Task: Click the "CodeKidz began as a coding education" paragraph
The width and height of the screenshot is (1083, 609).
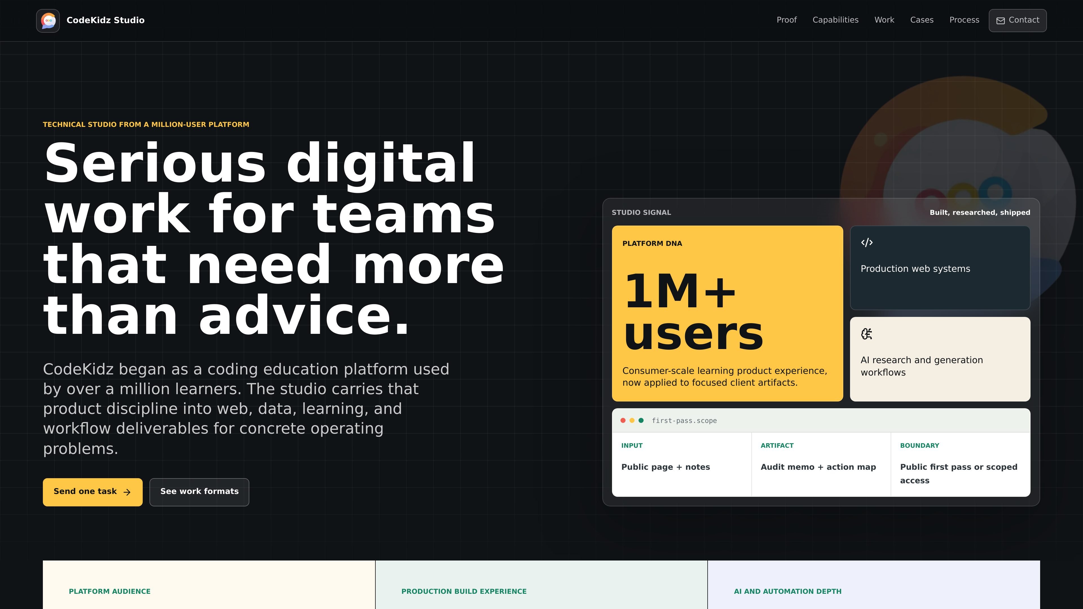Action: point(246,409)
